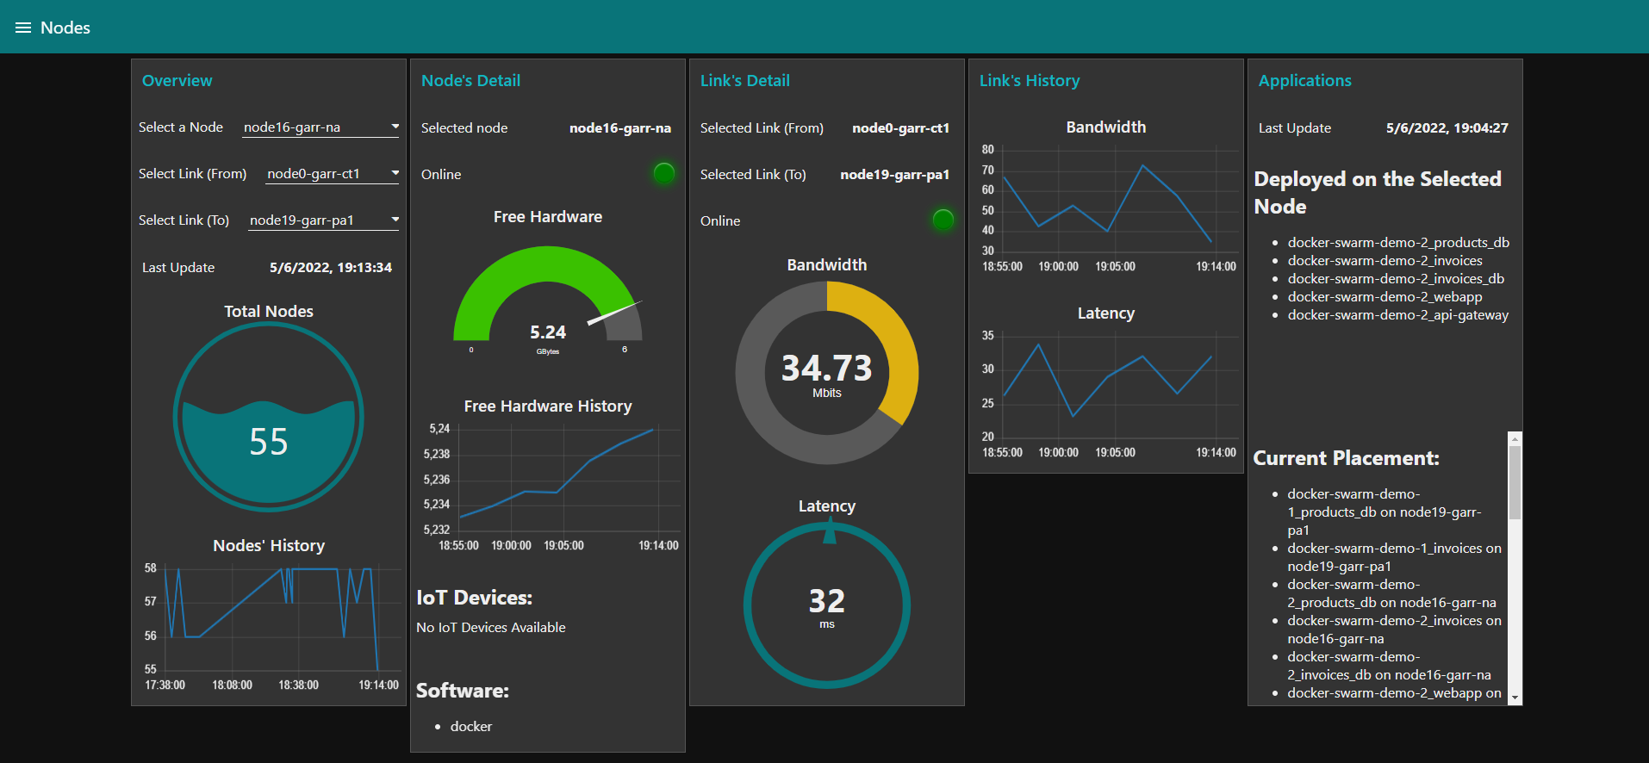
Task: Click the scrollbar down arrow in Applications
Action: pyautogui.click(x=1515, y=698)
